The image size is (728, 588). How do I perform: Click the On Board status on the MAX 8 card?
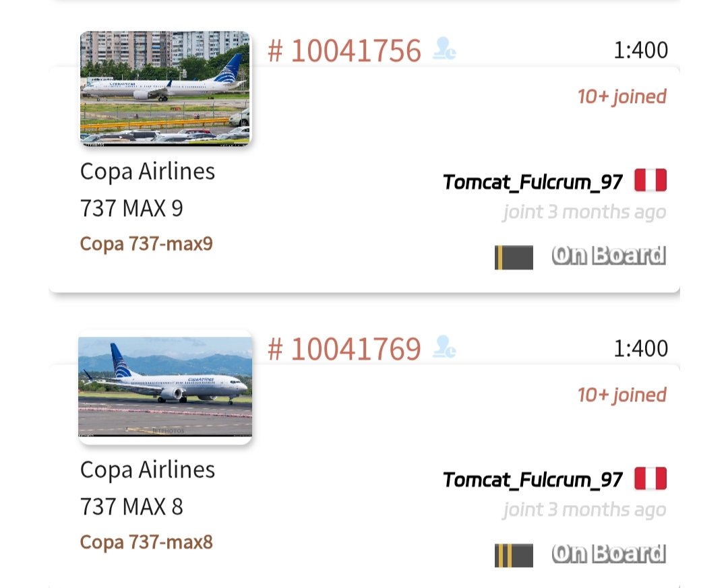609,554
